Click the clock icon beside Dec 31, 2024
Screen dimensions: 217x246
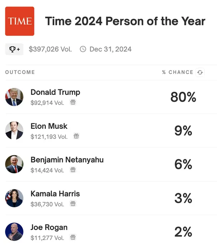click(83, 49)
